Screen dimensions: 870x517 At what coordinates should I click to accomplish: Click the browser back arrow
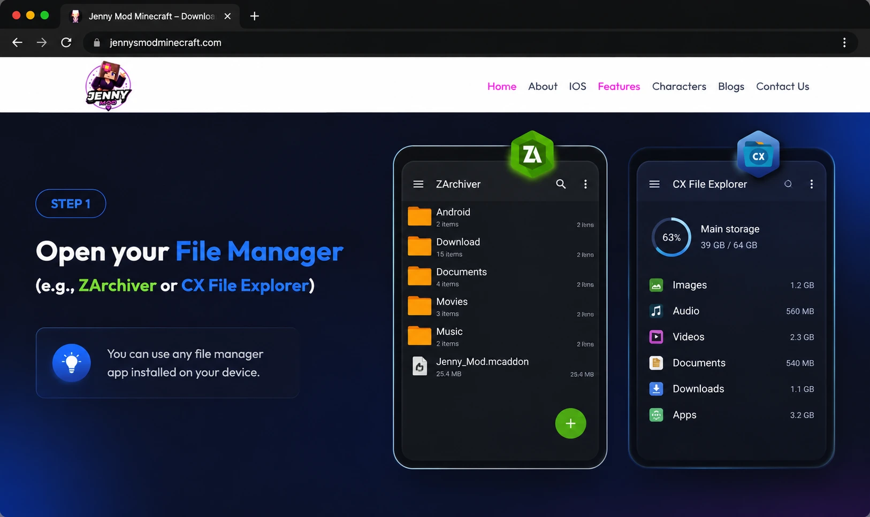(x=17, y=42)
